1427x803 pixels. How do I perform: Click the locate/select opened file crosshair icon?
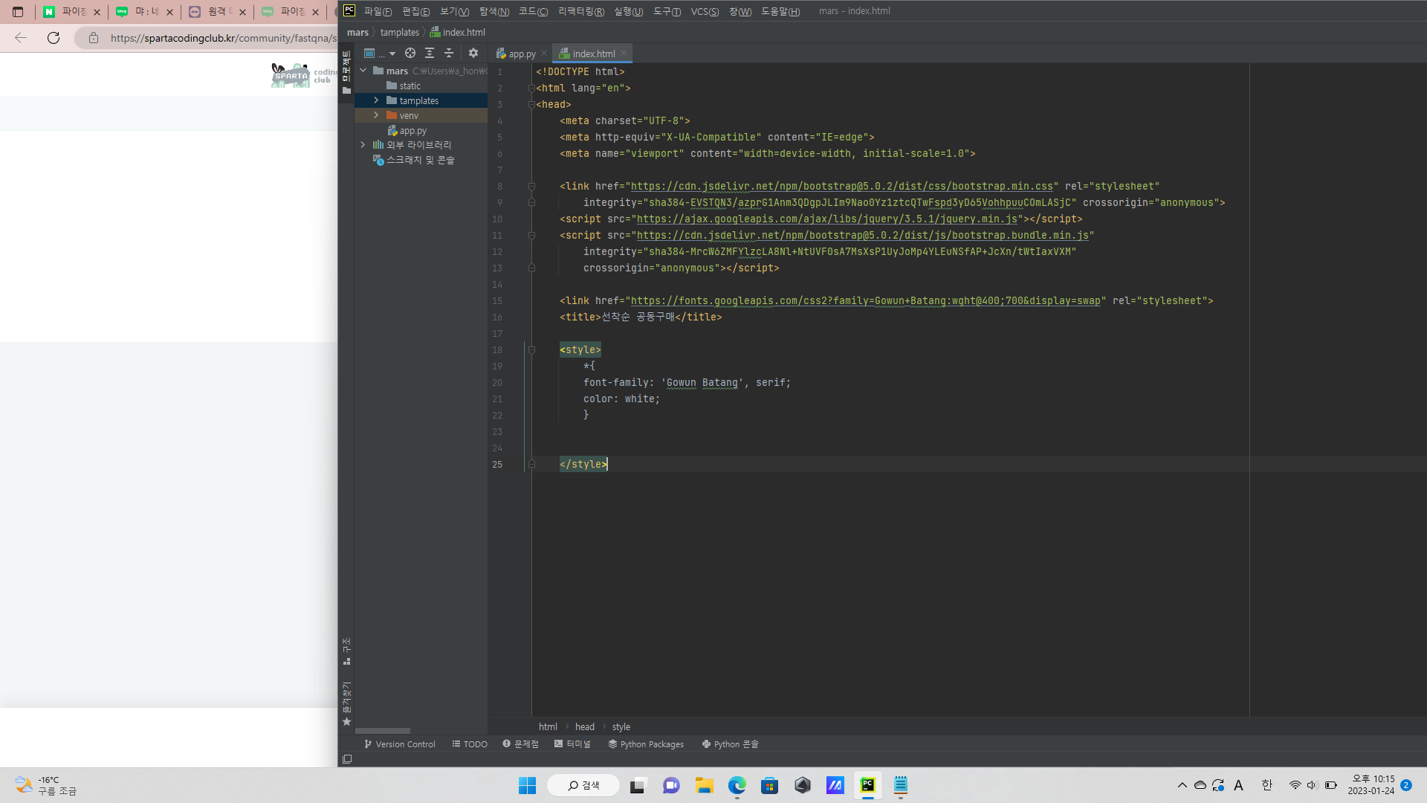pos(410,53)
